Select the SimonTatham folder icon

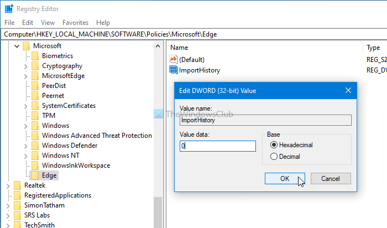[18, 205]
